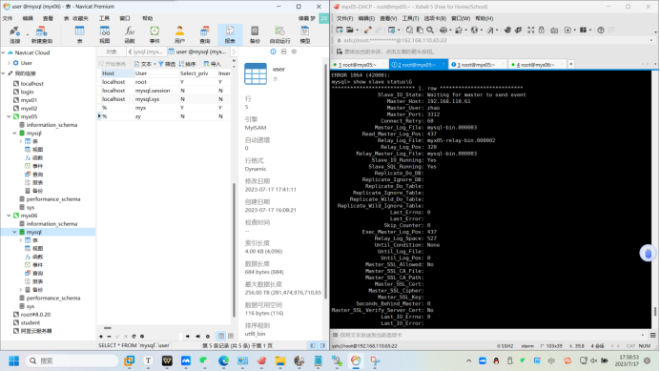Viewport: 660px width, 371px height.
Task: Open Xshell Open-session folder dropdown arrow
Action: [357, 30]
